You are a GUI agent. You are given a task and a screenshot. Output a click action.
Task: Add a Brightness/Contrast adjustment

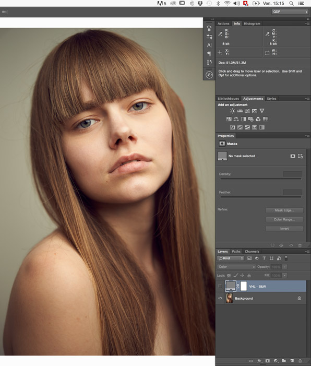[232, 111]
